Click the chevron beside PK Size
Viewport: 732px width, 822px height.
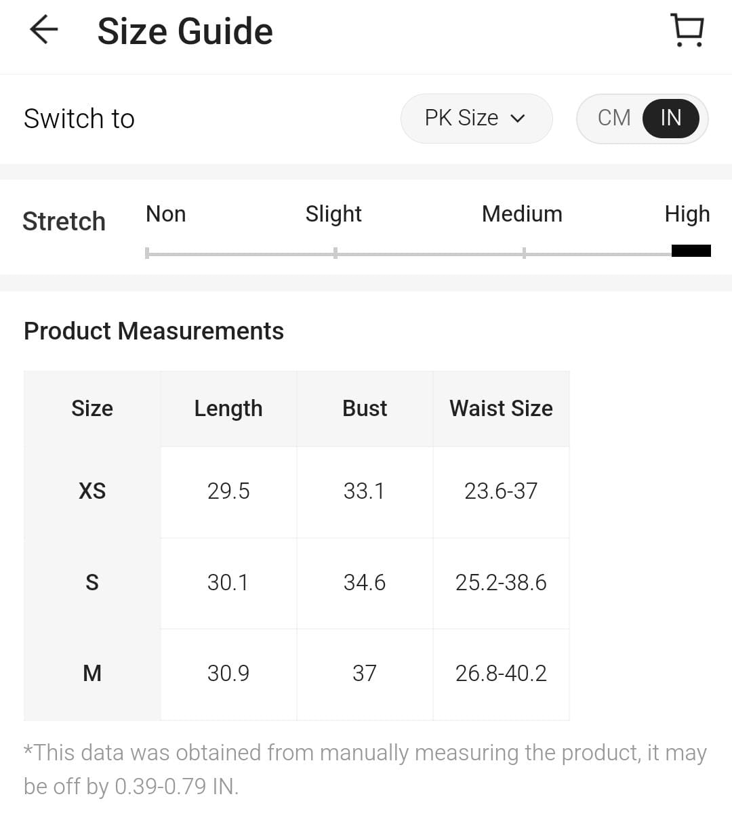click(518, 119)
